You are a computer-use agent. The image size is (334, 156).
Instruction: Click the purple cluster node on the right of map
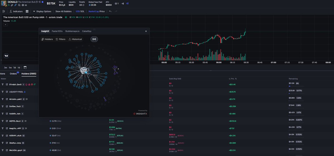pos(115,70)
